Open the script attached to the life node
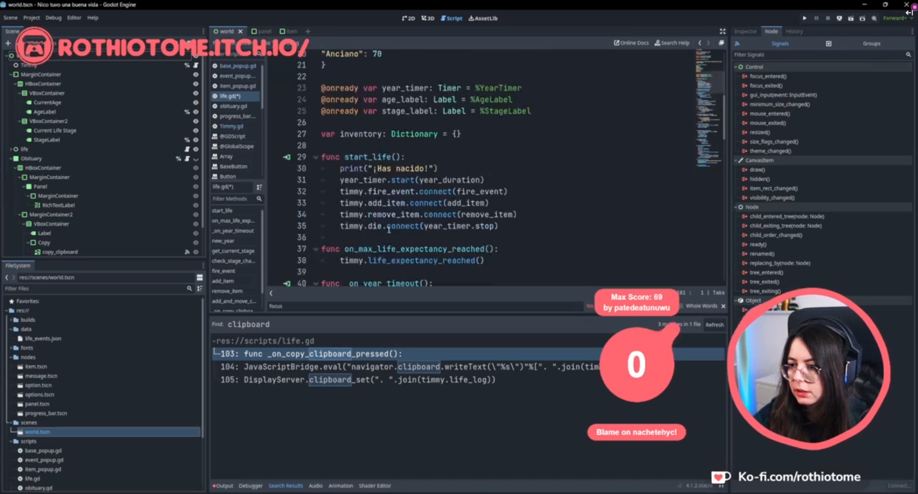Viewport: 918px width, 494px height. coord(187,149)
